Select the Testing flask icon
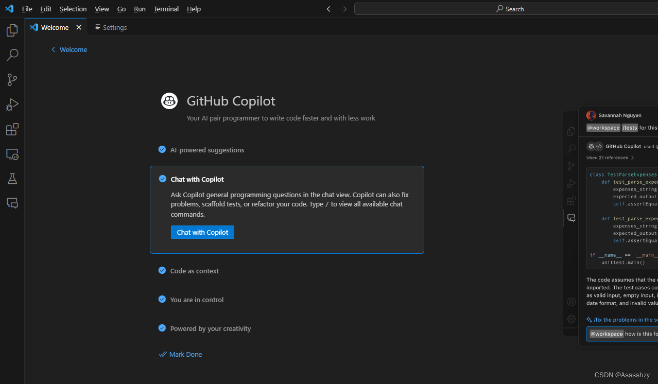 (12, 179)
